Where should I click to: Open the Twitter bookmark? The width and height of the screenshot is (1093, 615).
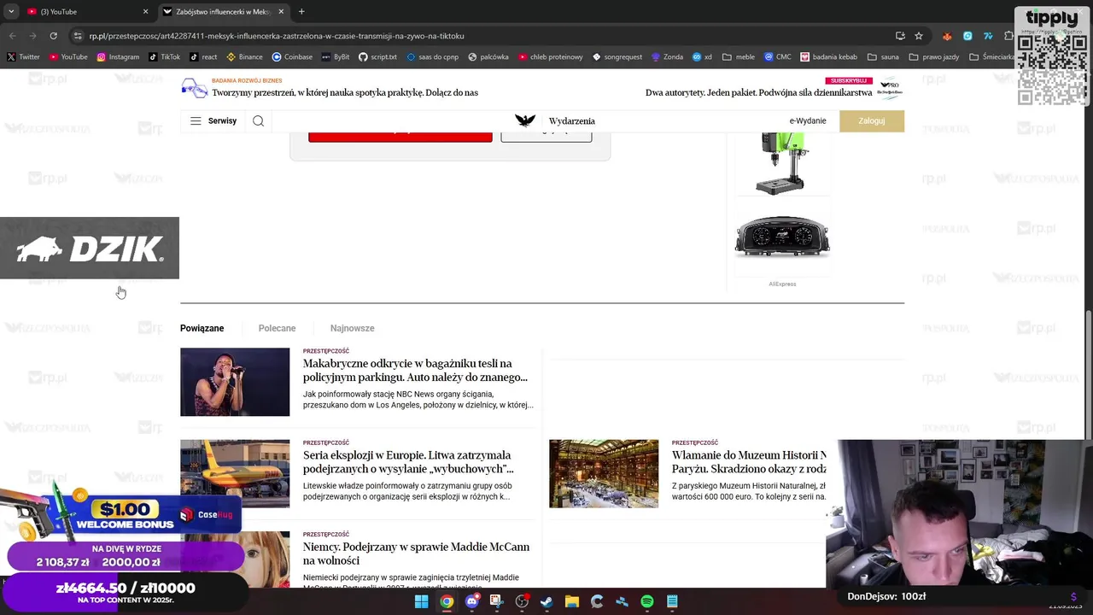click(24, 57)
